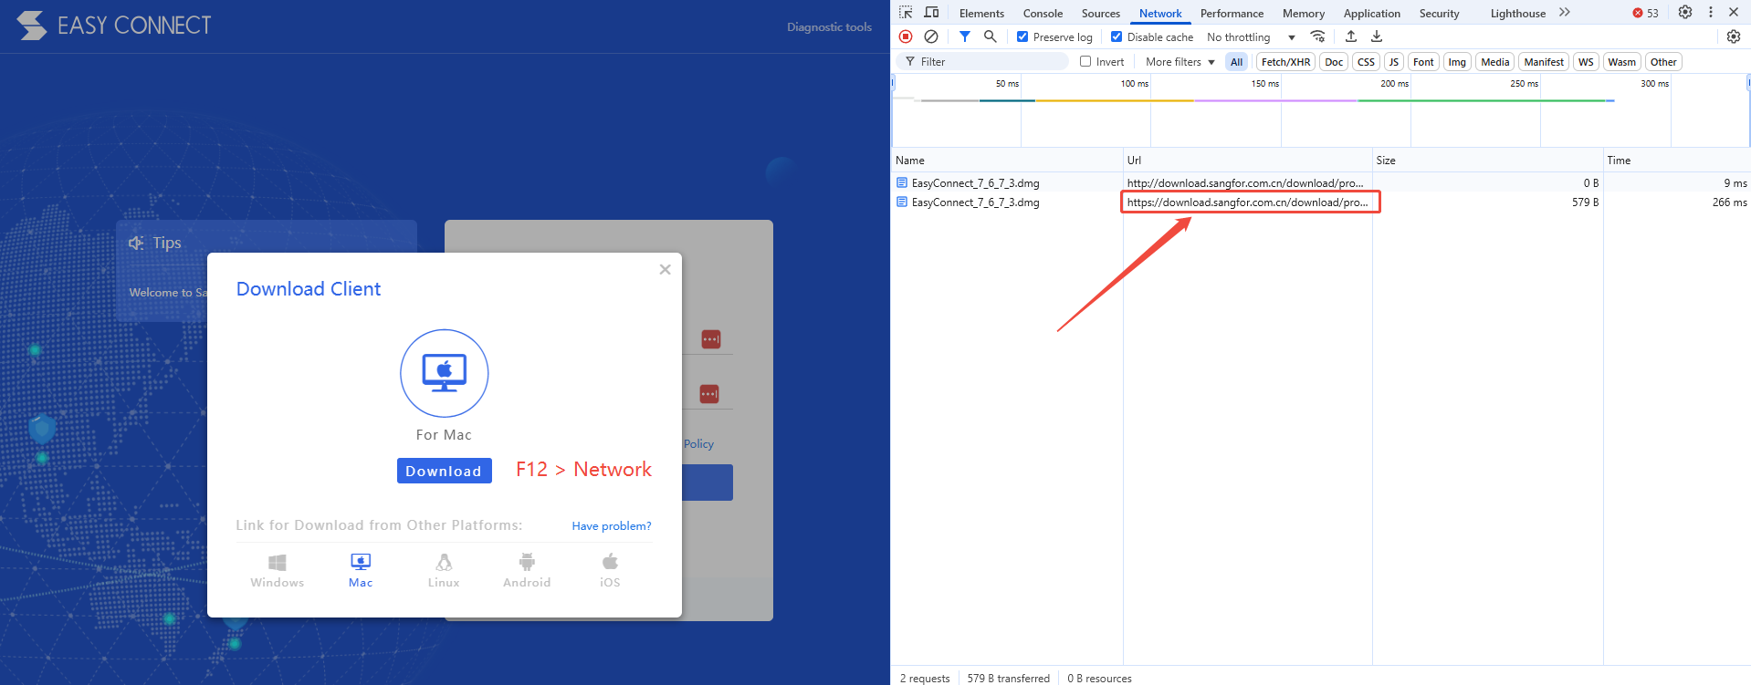
Task: Click the Tips speaker icon
Action: [x=136, y=243]
